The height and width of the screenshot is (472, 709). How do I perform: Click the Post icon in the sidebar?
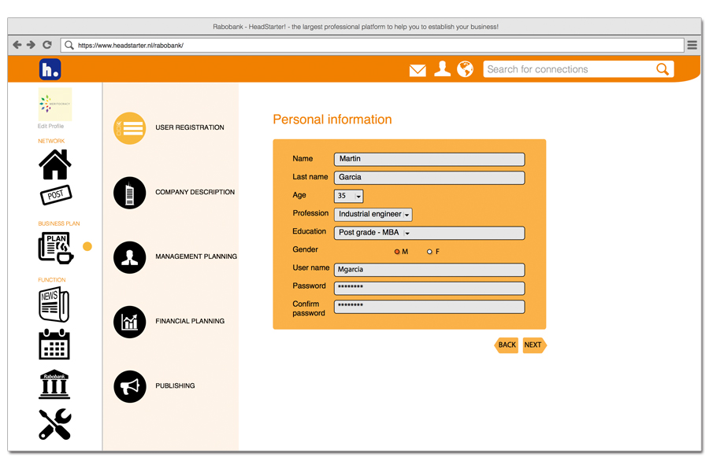pyautogui.click(x=54, y=195)
